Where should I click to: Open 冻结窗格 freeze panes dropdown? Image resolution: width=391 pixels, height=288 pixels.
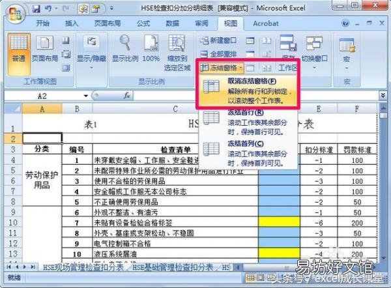click(222, 68)
